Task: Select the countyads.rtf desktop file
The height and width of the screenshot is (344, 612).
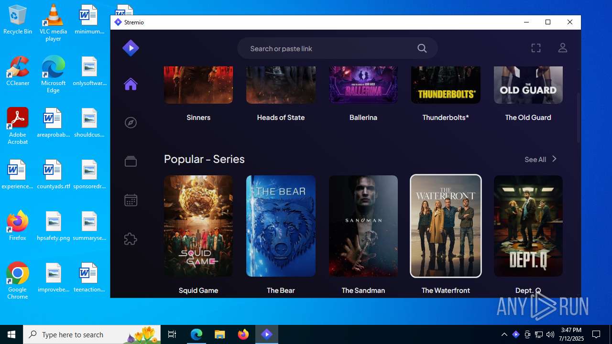Action: click(x=53, y=175)
